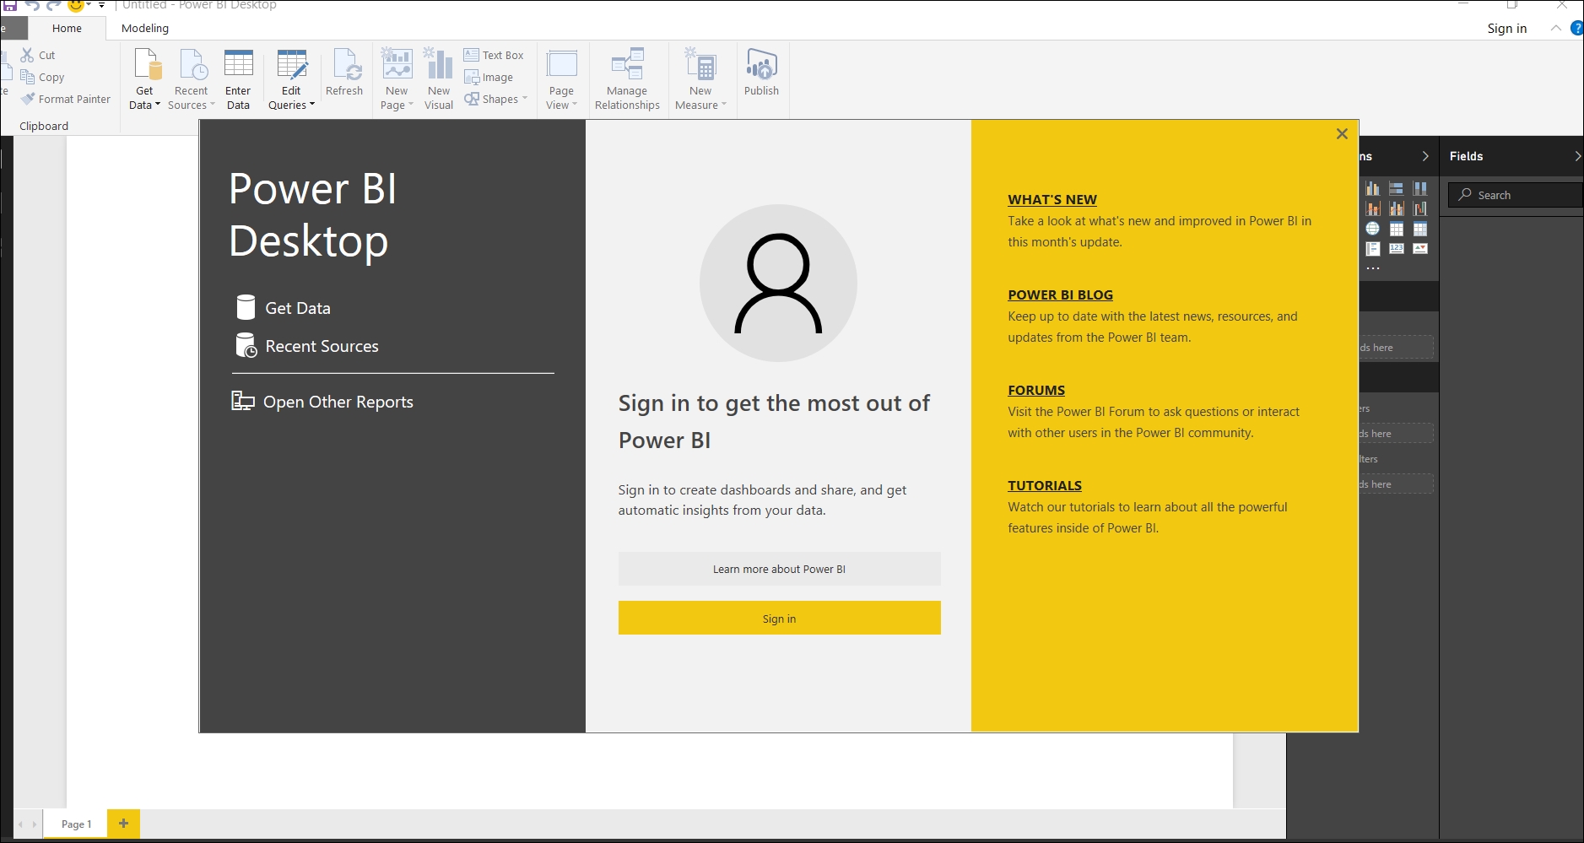This screenshot has width=1584, height=843.
Task: Click Recent Sources in the start dialog
Action: coord(308,346)
